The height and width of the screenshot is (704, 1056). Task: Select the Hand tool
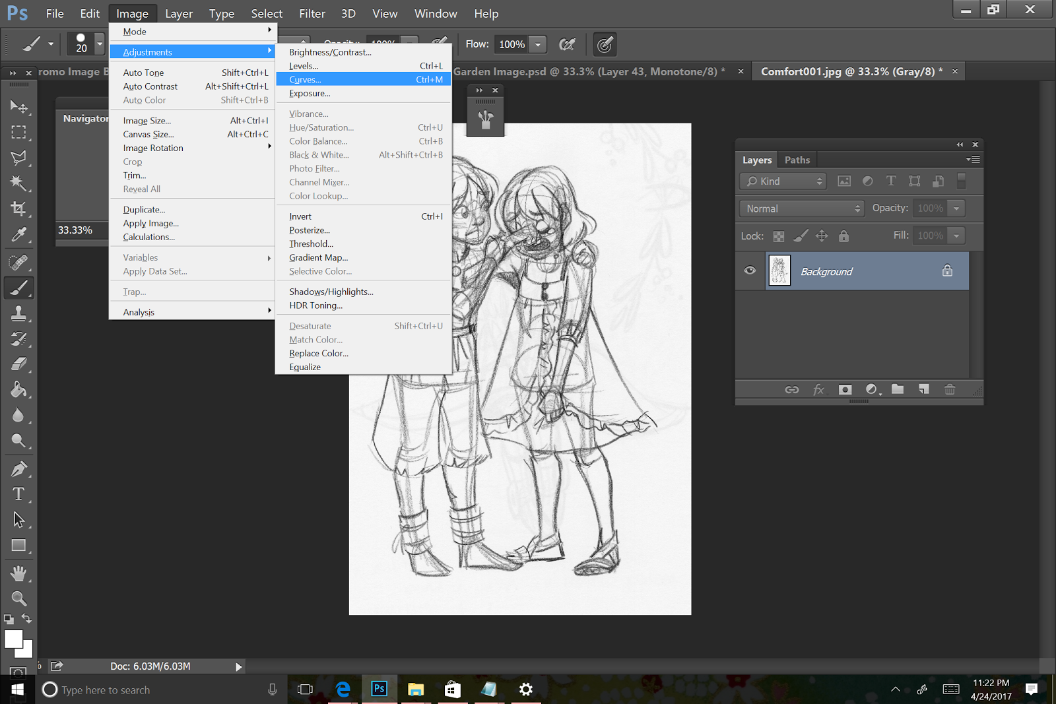18,573
